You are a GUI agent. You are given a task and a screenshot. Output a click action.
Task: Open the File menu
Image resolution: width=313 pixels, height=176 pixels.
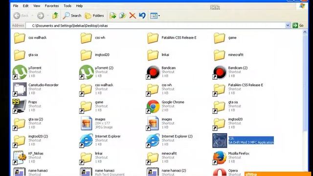pyautogui.click(x=16, y=6)
